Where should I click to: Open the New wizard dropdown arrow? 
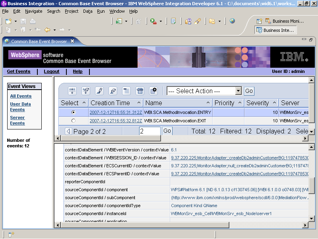16,22
